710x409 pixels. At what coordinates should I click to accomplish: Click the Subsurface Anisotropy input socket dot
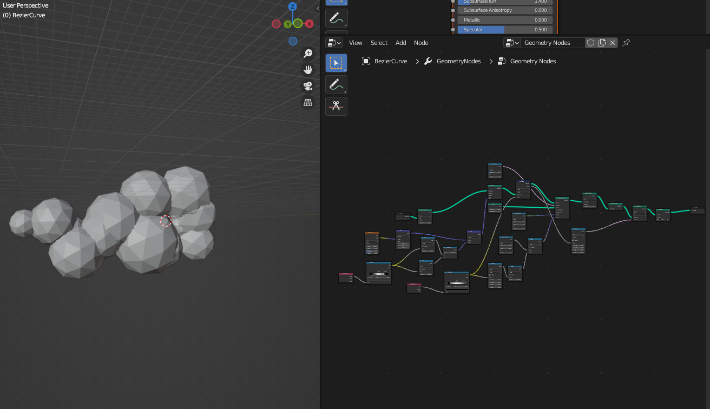tap(453, 10)
